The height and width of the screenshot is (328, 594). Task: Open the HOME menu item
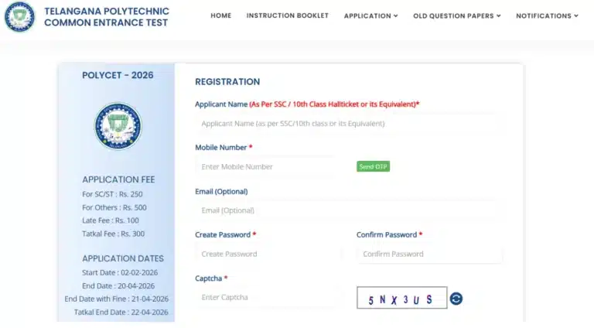(x=221, y=15)
